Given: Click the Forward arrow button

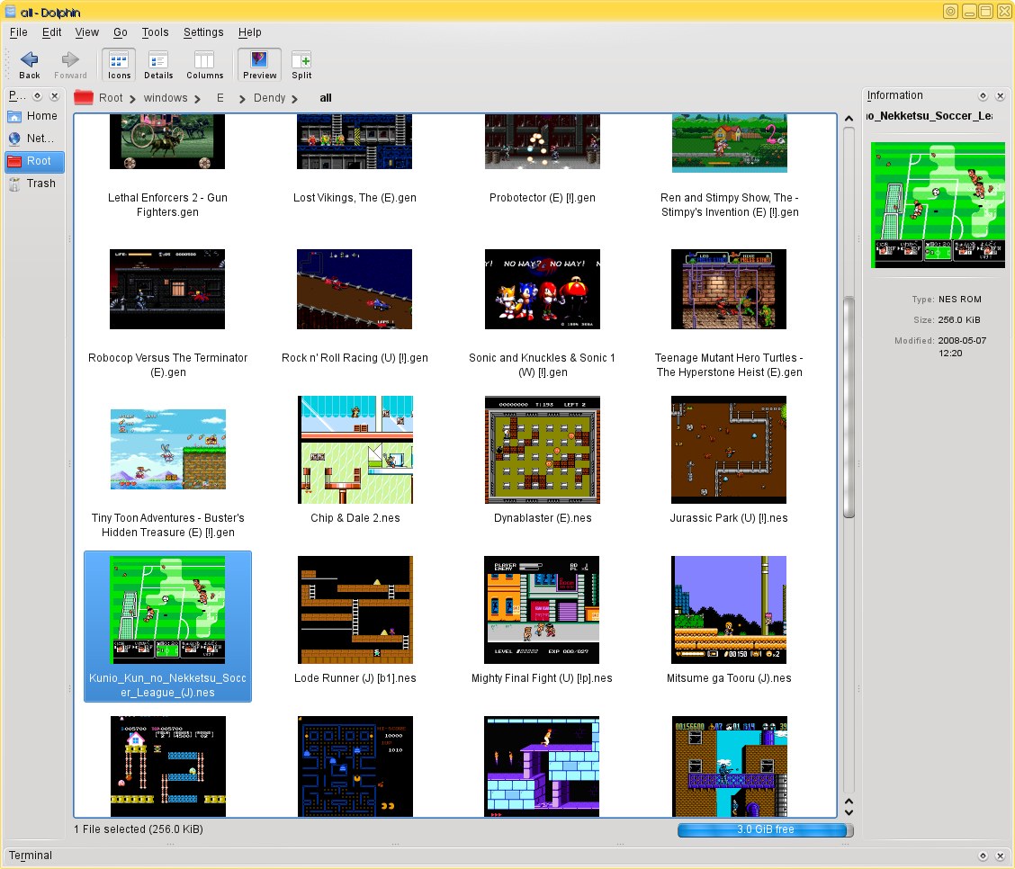Looking at the screenshot, I should click(x=70, y=66).
